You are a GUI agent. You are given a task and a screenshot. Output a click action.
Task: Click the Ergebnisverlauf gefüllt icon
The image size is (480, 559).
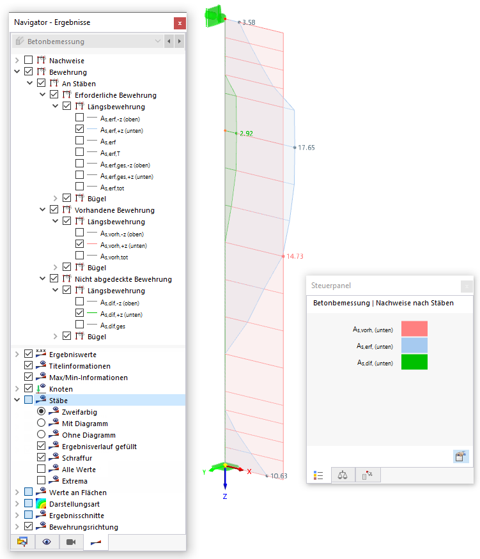coord(54,446)
